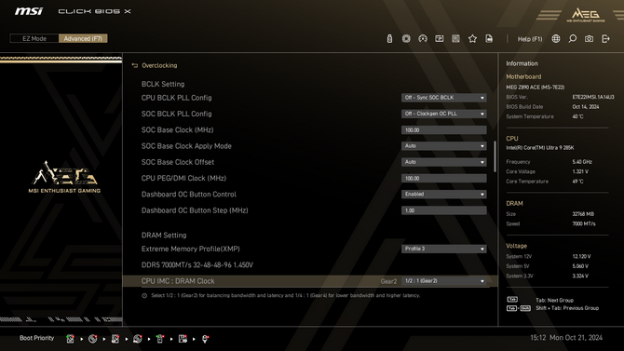The width and height of the screenshot is (624, 351).
Task: Select the optical disc icon second in boot priority
Action: click(93, 339)
